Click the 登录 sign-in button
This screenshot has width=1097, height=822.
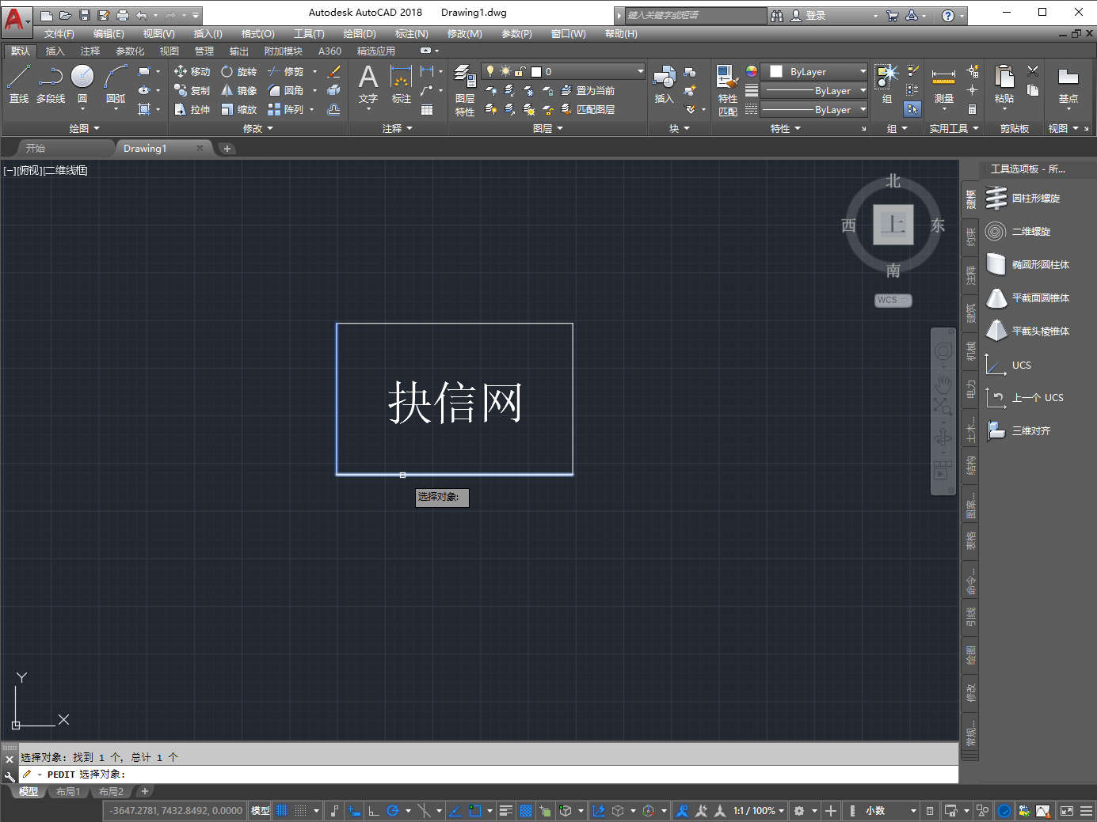click(x=815, y=16)
